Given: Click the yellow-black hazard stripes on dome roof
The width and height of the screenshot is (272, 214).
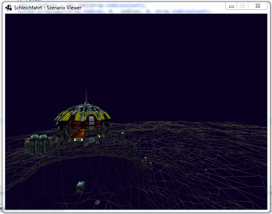Looking at the screenshot, I should [65, 116].
